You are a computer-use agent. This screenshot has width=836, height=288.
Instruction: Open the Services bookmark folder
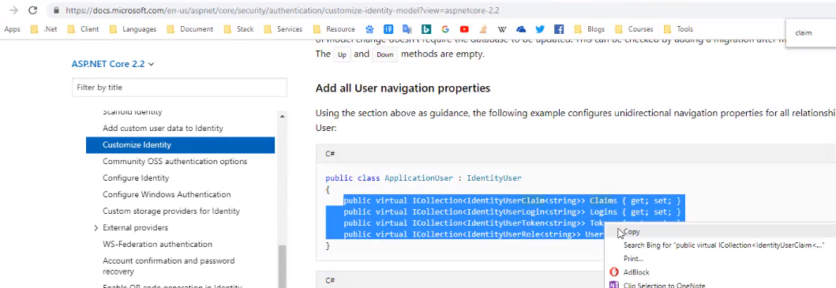point(283,29)
